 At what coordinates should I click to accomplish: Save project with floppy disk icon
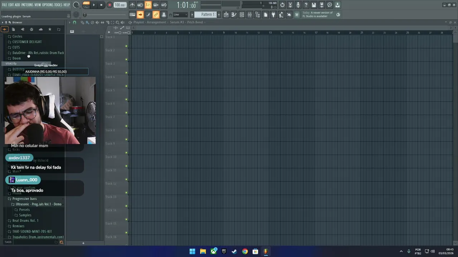pos(314,5)
